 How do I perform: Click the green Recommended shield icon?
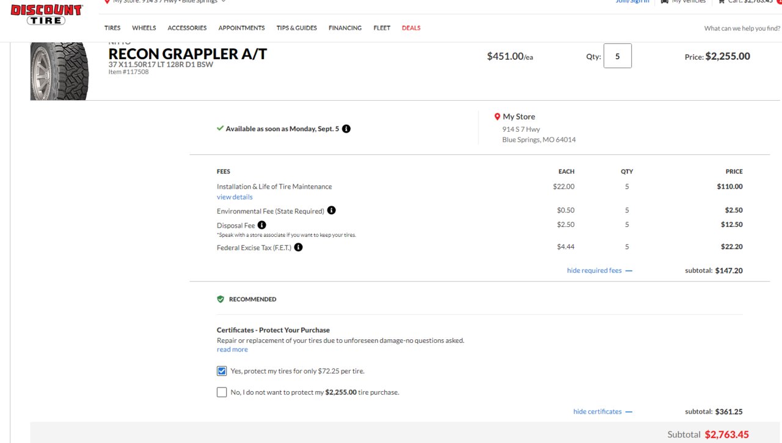(221, 299)
